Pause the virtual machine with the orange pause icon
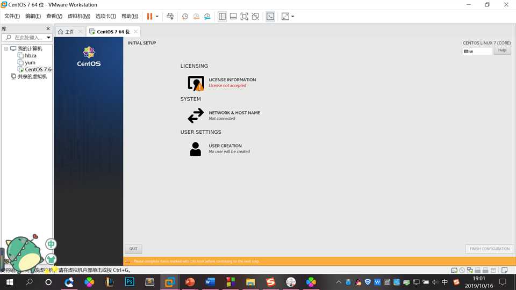This screenshot has width=516, height=290. [x=149, y=17]
